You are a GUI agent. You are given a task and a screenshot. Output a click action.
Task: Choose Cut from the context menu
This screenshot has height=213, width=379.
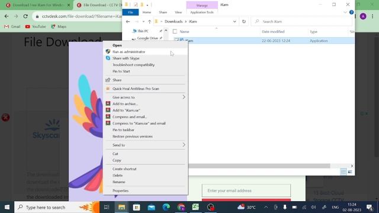(x=146, y=154)
